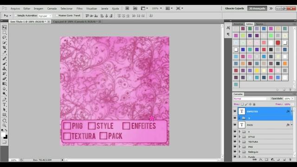
Task: Hide the Retângulo layer group
Action: click(x=235, y=152)
